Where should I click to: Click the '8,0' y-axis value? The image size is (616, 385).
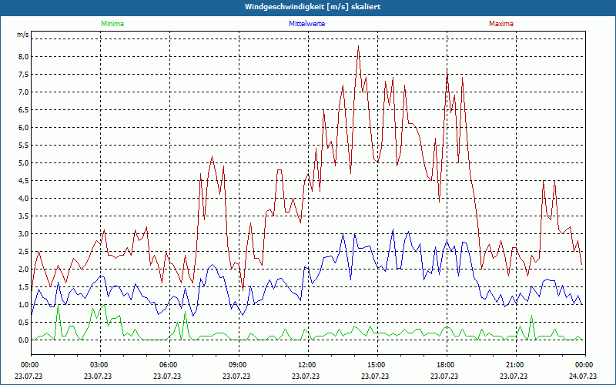point(23,56)
